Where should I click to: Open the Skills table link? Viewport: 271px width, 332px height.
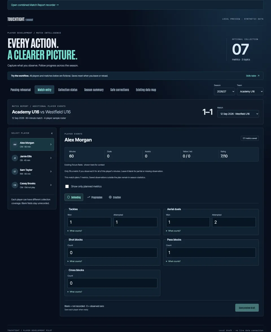[253, 76]
